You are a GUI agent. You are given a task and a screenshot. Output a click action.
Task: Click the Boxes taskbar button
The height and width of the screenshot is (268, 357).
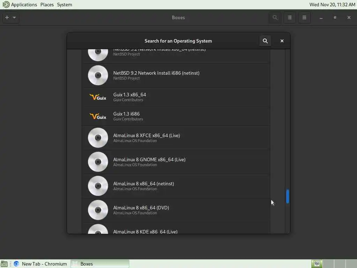[100, 264]
